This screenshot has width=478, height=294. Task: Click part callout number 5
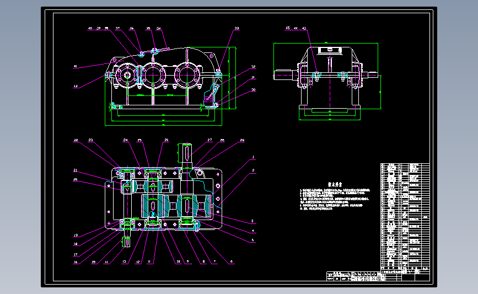click(x=253, y=240)
